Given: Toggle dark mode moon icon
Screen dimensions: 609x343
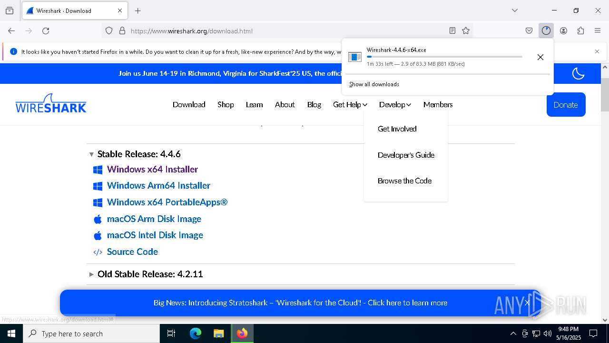Looking at the screenshot, I should 578,73.
